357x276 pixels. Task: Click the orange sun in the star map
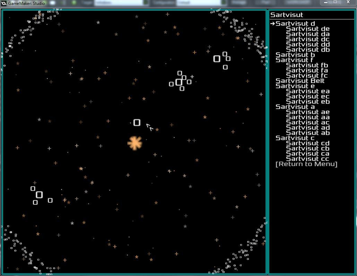coord(135,143)
